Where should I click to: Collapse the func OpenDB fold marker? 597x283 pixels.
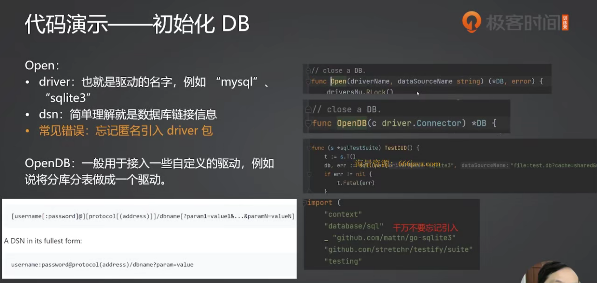coord(308,123)
